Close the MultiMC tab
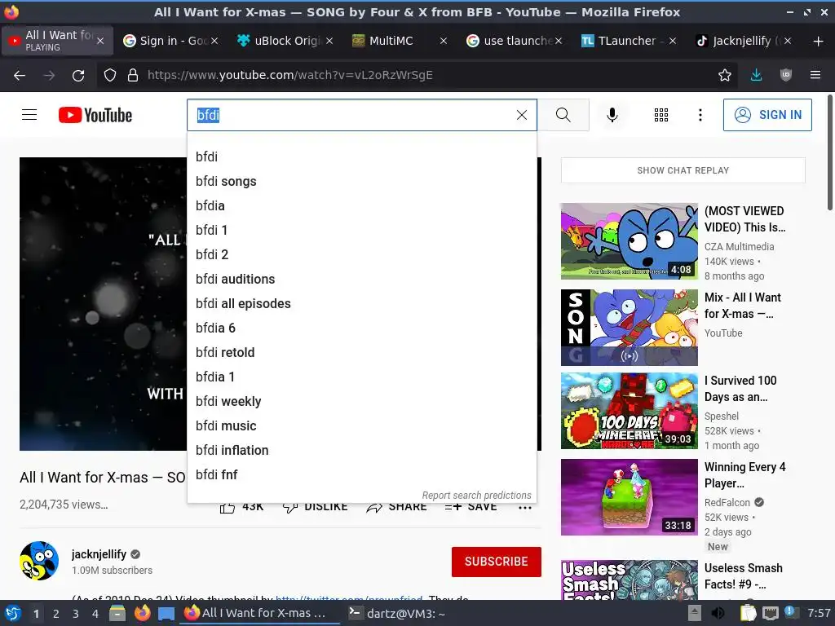The image size is (835, 626). click(443, 41)
